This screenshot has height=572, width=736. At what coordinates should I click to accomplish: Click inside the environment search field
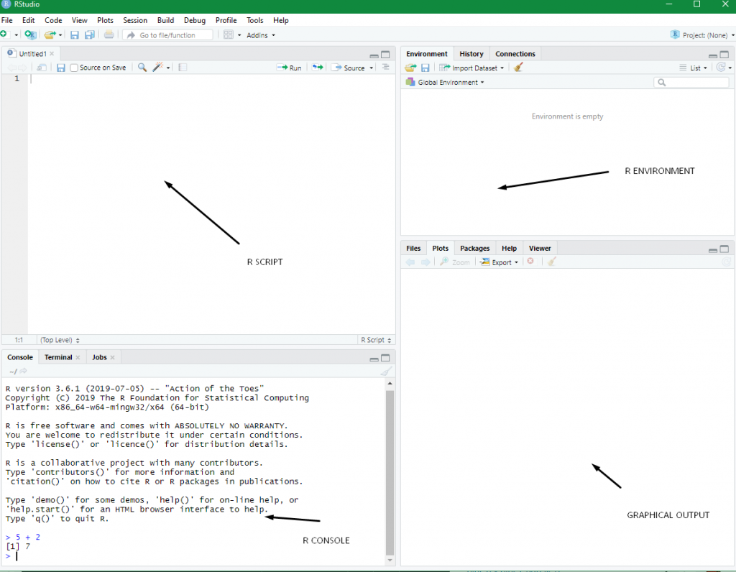691,82
